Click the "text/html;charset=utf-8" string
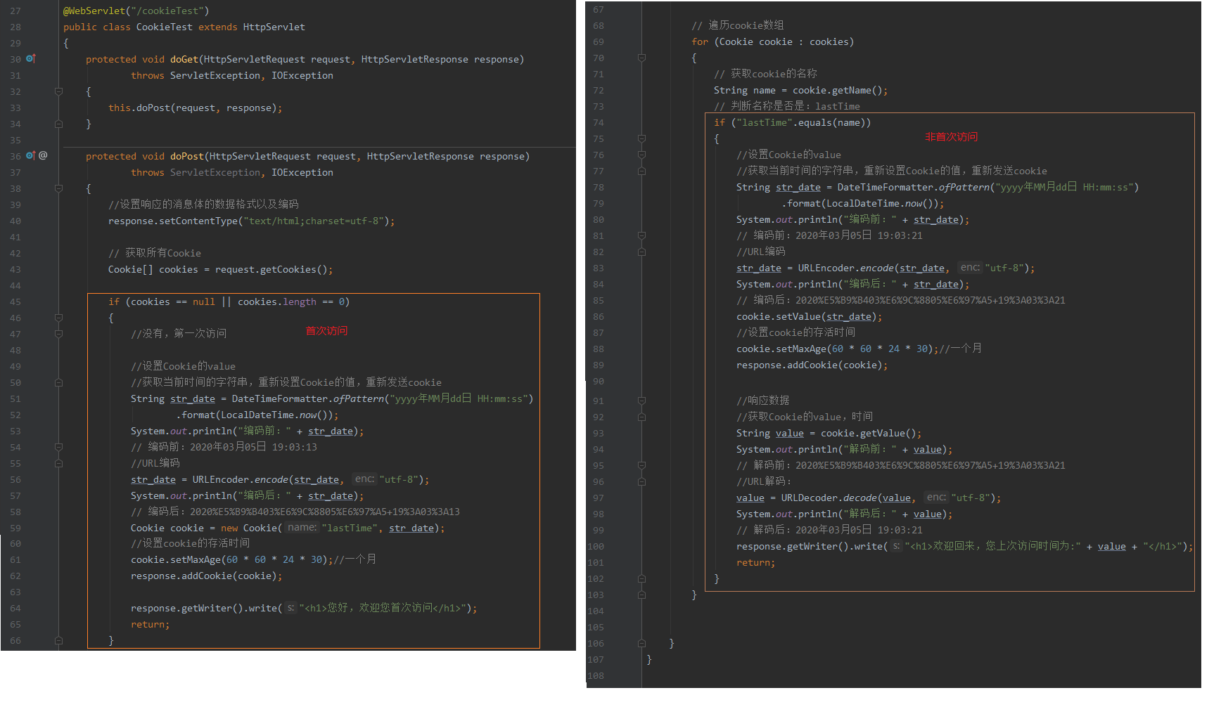Viewport: 1221px width, 714px height. [x=314, y=221]
